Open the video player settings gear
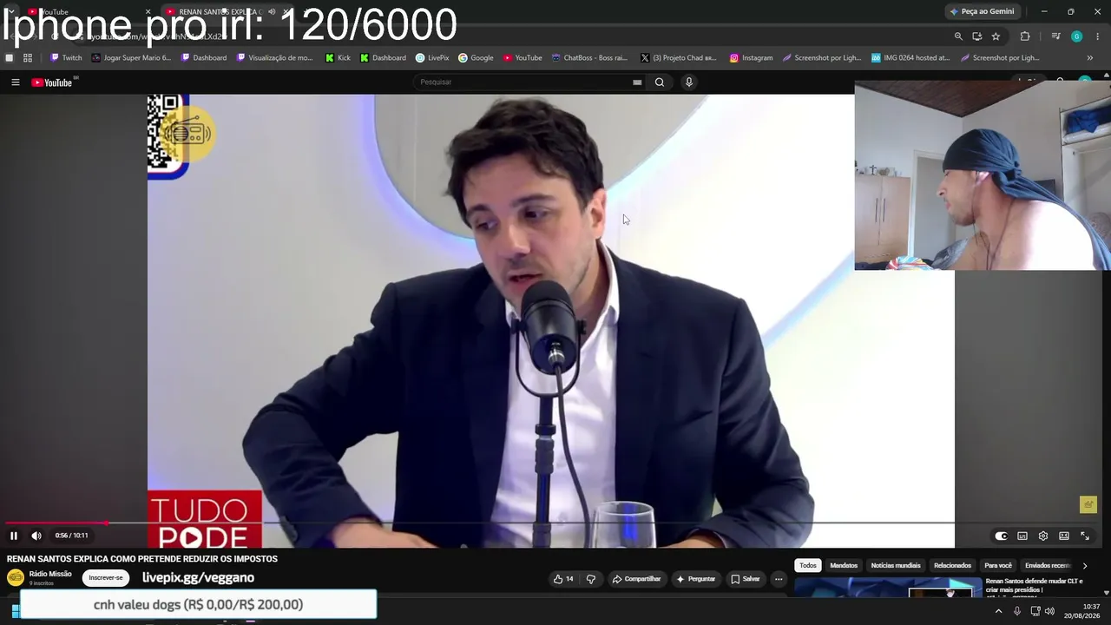Image resolution: width=1111 pixels, height=625 pixels. (x=1043, y=536)
